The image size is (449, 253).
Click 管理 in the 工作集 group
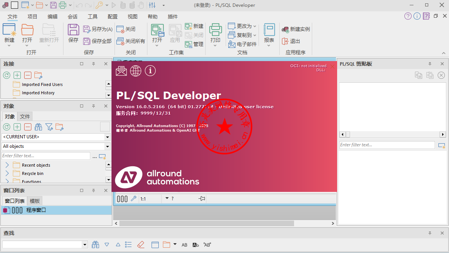click(x=194, y=44)
